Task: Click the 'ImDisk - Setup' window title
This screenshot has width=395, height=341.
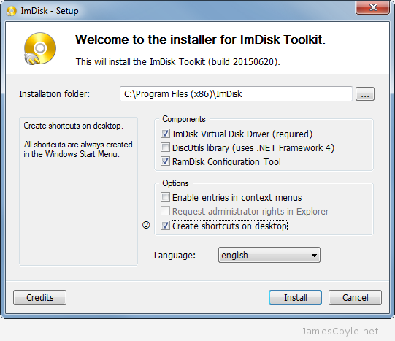Action: click(50, 11)
